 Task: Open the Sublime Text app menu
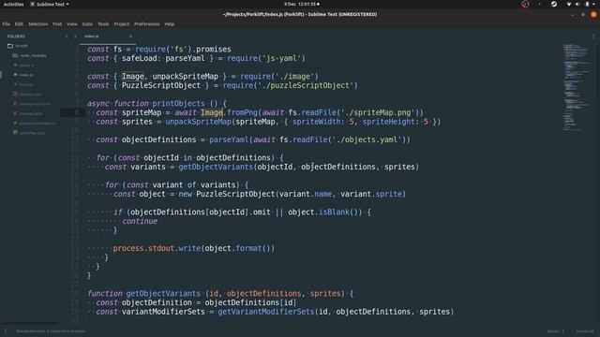(50, 4)
